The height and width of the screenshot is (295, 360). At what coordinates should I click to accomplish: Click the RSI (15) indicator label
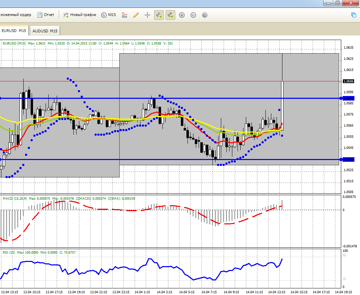click(x=9, y=252)
